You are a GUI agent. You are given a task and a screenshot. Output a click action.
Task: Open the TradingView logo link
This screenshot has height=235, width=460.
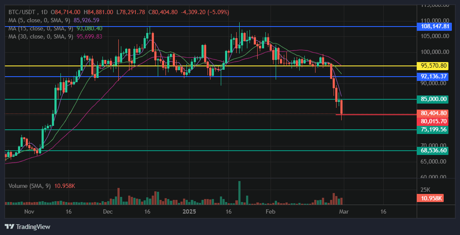(27, 226)
